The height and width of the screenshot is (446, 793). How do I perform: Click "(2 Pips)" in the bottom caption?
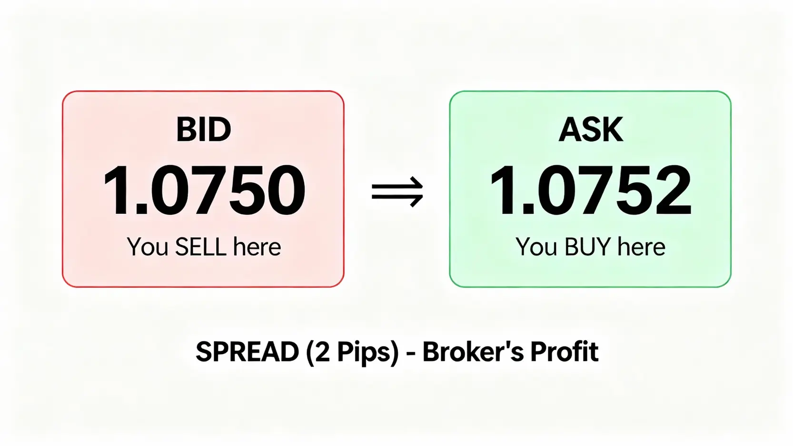[x=353, y=353]
